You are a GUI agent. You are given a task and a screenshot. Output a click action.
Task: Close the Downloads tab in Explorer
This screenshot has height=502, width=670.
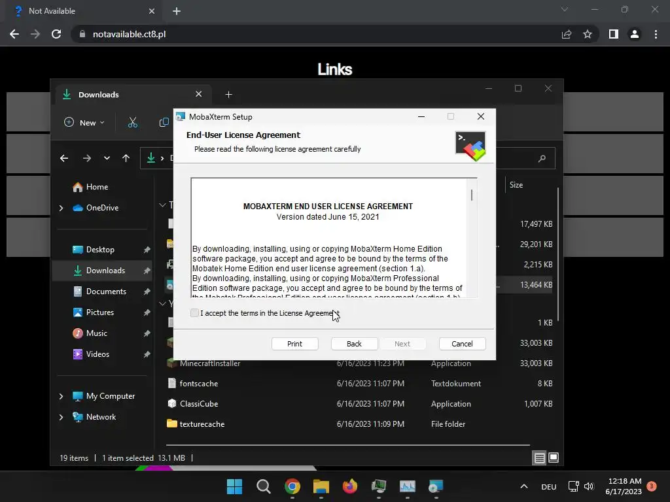click(199, 94)
